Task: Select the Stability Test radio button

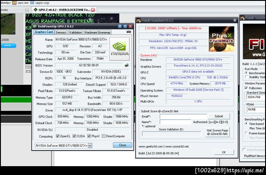Action: [x=246, y=77]
